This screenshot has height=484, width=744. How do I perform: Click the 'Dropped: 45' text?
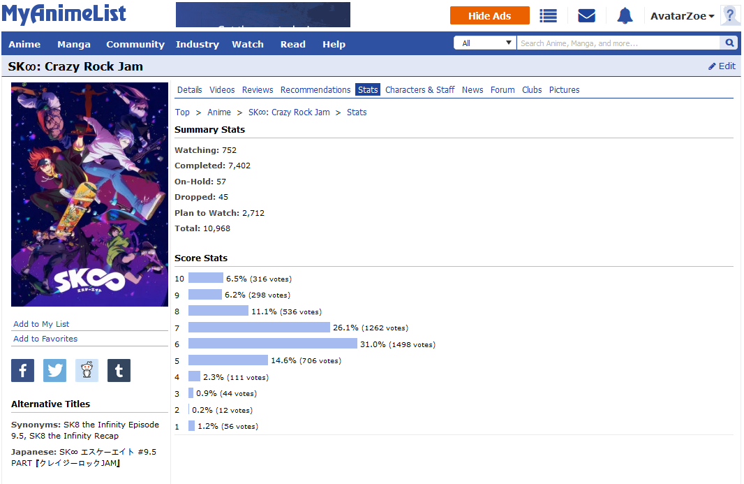tap(201, 197)
